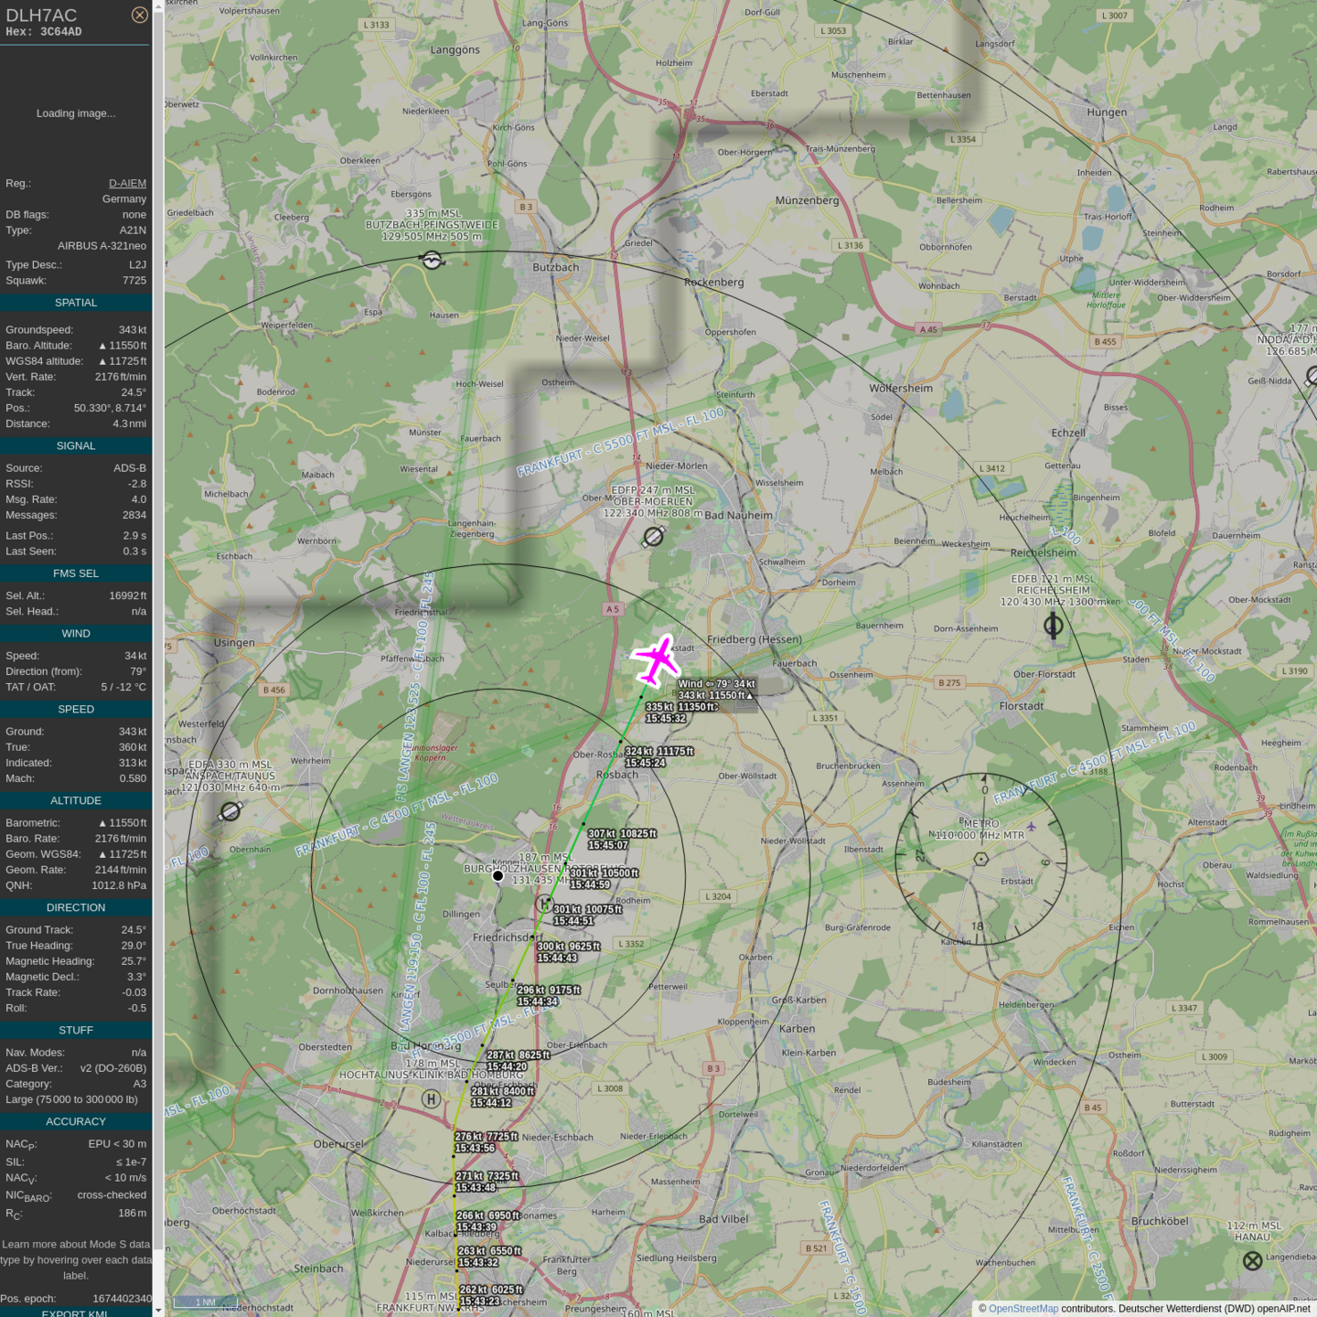Open the OpenStreetMap attribution link

1023,1309
